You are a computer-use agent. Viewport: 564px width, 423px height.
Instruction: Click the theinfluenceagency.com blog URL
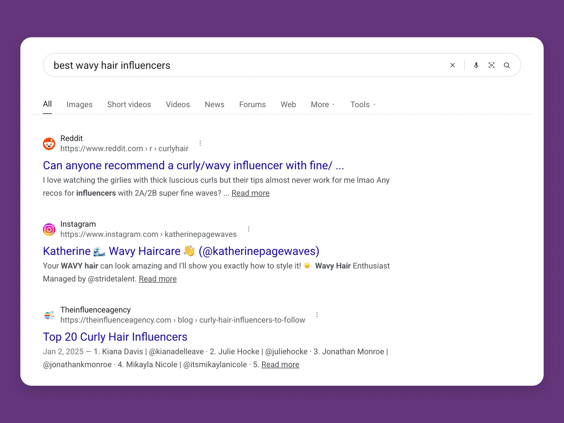tap(183, 320)
